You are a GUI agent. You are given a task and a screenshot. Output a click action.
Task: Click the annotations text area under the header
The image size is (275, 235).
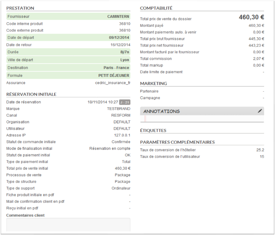click(x=202, y=119)
